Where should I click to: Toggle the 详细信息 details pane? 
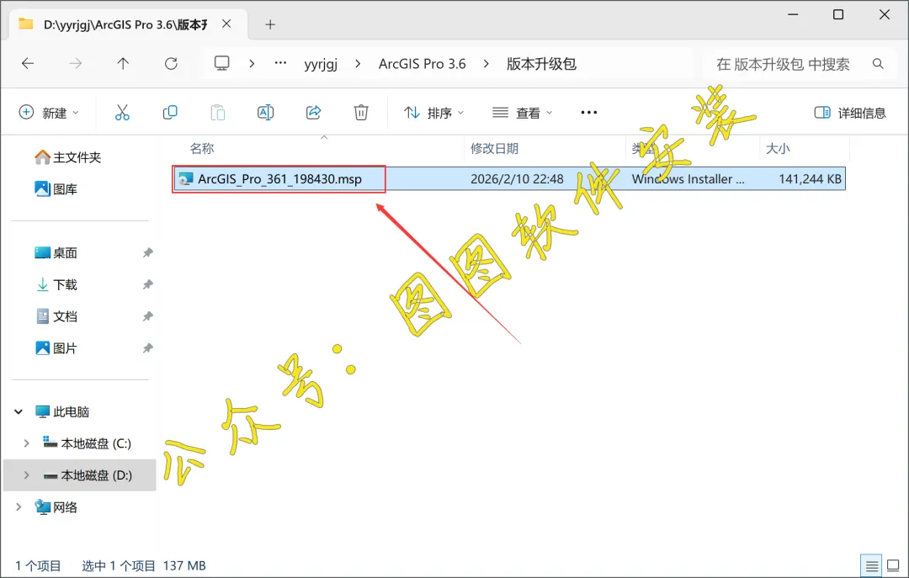(850, 113)
